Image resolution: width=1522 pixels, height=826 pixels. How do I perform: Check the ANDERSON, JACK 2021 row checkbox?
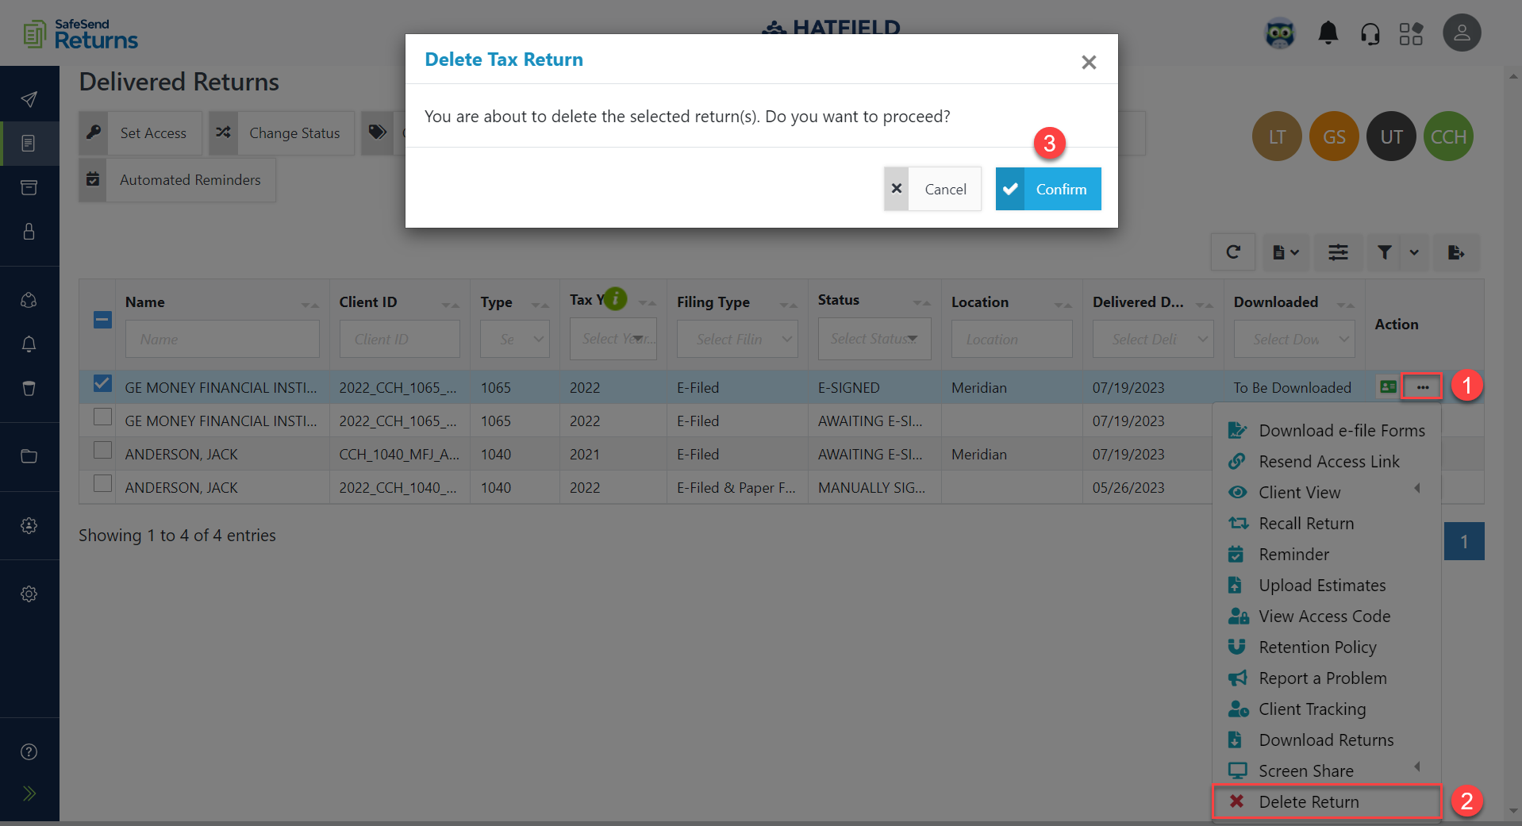(102, 449)
